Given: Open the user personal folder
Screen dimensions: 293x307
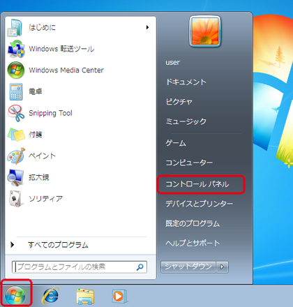Looking at the screenshot, I should click(x=172, y=62).
